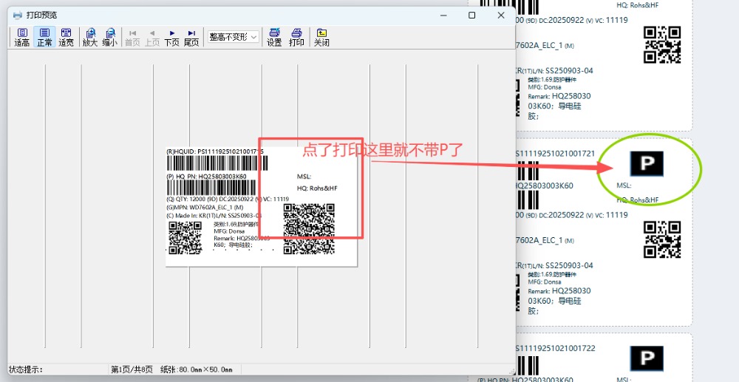Jump to last page with 尾页
The image size is (739, 382).
(x=191, y=37)
